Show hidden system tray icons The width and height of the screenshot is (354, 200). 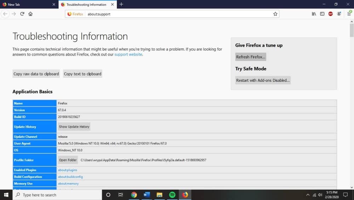(x=308, y=195)
